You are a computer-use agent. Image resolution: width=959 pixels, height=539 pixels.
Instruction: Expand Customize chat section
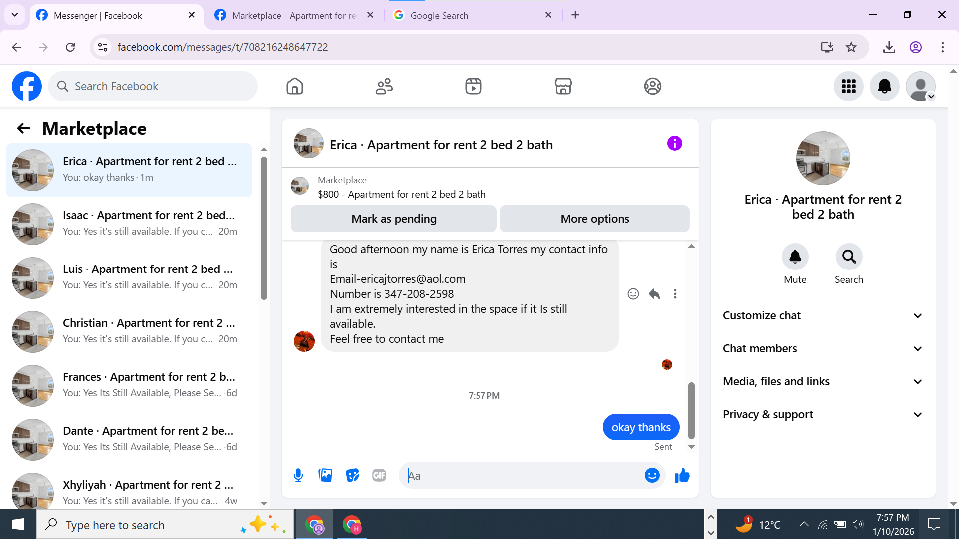click(823, 315)
